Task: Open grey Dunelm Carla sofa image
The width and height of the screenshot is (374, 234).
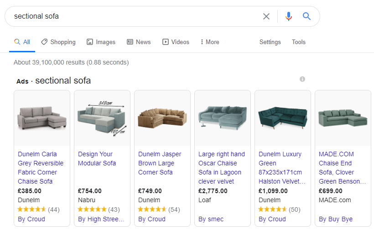Action: point(42,118)
